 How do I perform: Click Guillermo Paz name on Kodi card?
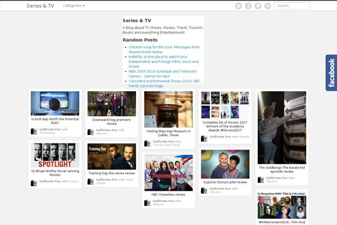[x=50, y=129]
